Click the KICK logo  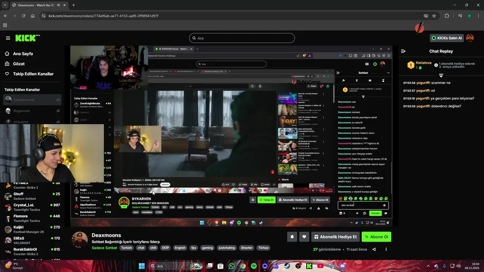tap(27, 38)
